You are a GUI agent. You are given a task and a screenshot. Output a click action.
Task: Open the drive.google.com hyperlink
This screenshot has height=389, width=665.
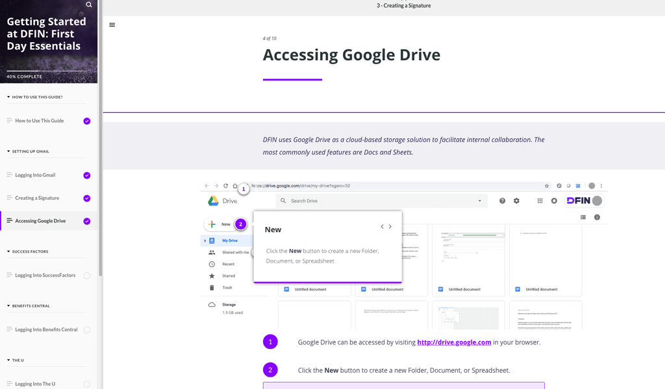pyautogui.click(x=454, y=342)
